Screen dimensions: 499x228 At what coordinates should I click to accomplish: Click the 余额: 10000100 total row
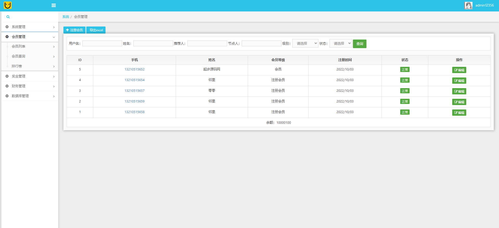[278, 122]
